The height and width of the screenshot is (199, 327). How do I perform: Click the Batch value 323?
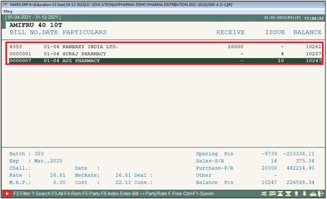click(x=39, y=154)
